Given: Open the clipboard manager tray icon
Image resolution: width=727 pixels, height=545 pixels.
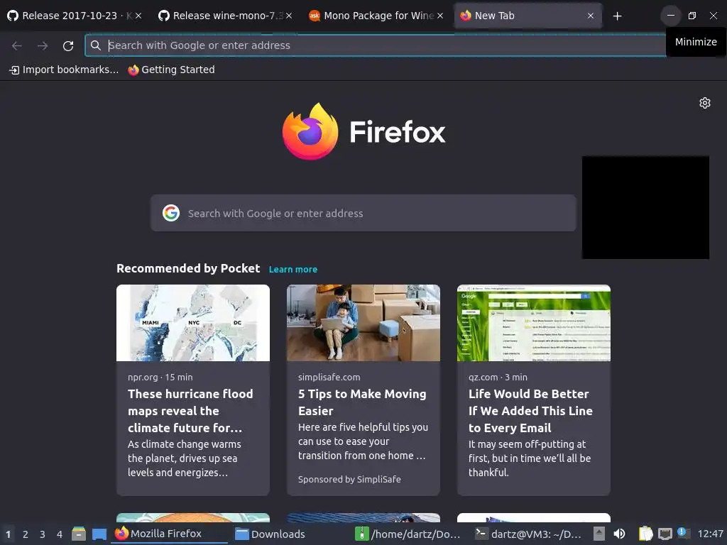Looking at the screenshot, I should click(x=645, y=534).
